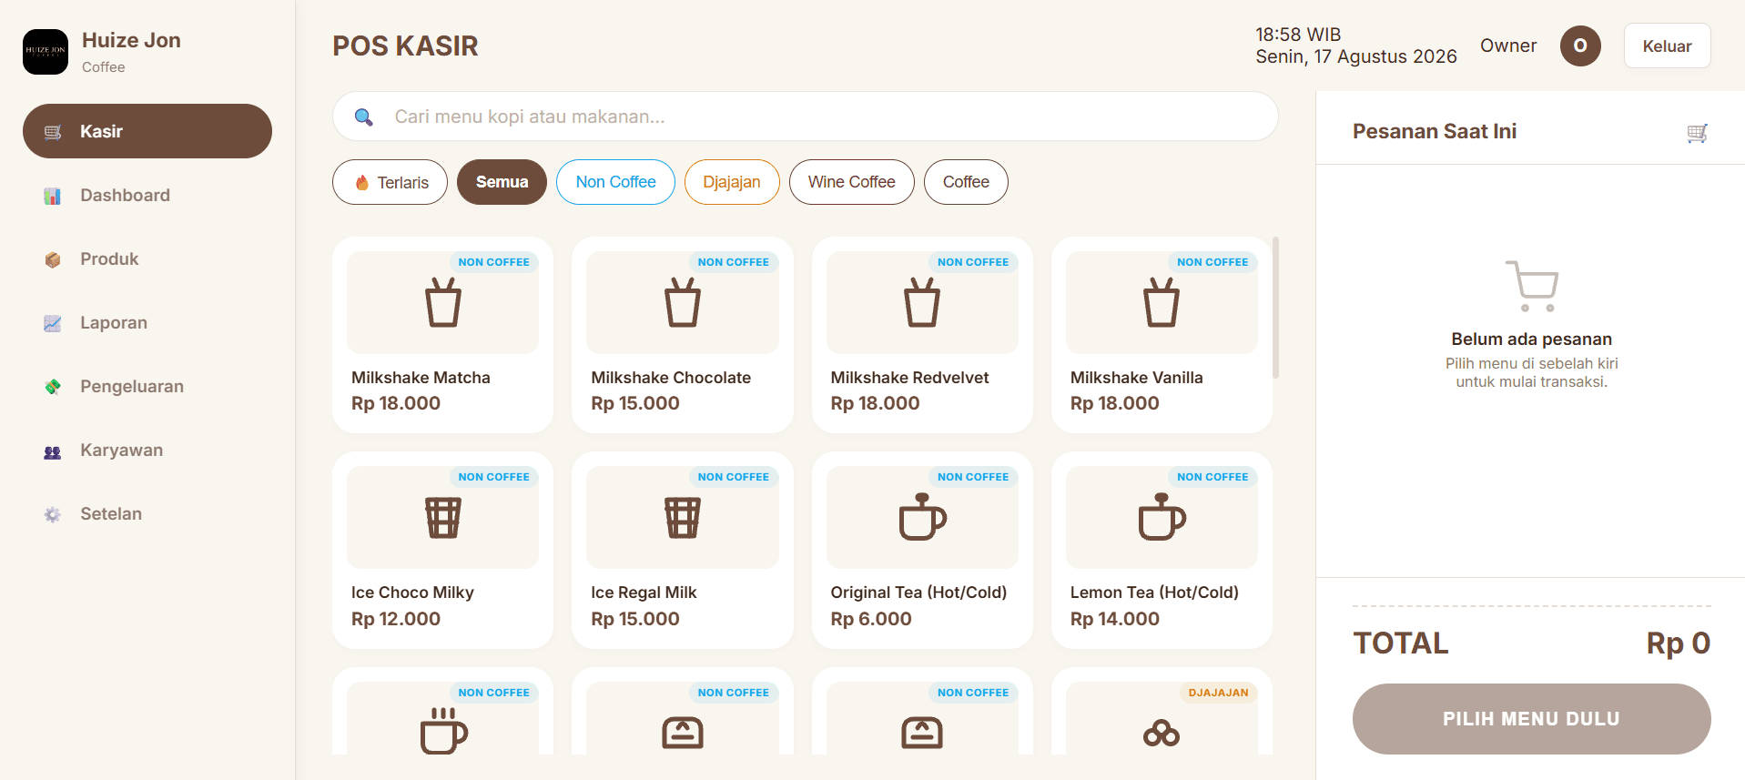Viewport: 1745px width, 780px height.
Task: Click the Produk box icon
Action: [53, 259]
